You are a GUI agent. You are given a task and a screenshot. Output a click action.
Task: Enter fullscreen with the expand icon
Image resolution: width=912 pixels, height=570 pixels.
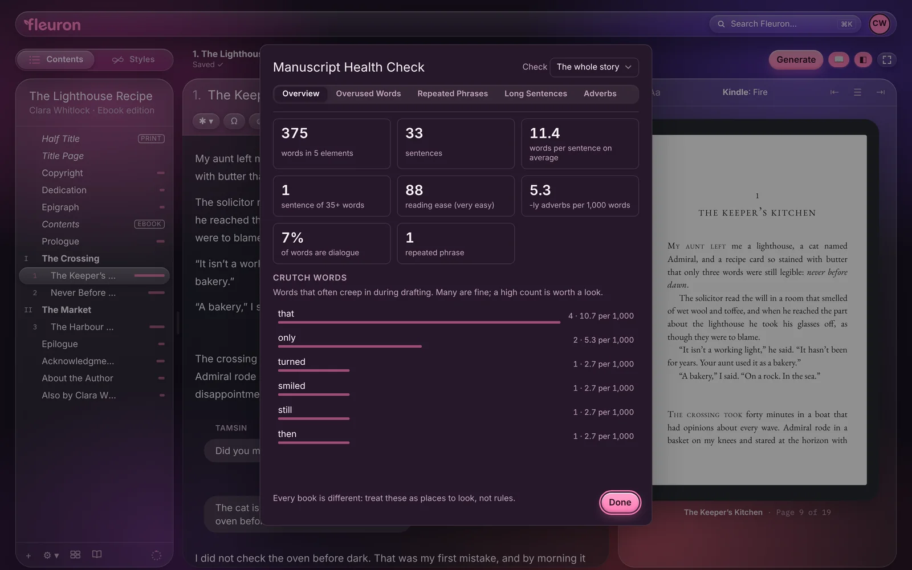pyautogui.click(x=887, y=59)
